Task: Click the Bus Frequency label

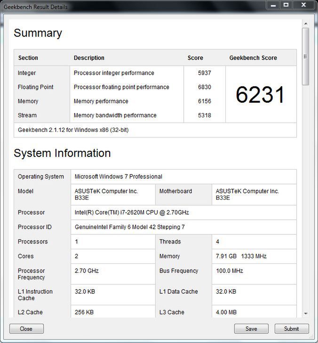Action: click(x=179, y=271)
